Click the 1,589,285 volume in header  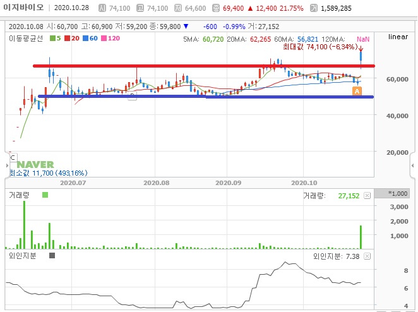(336, 8)
